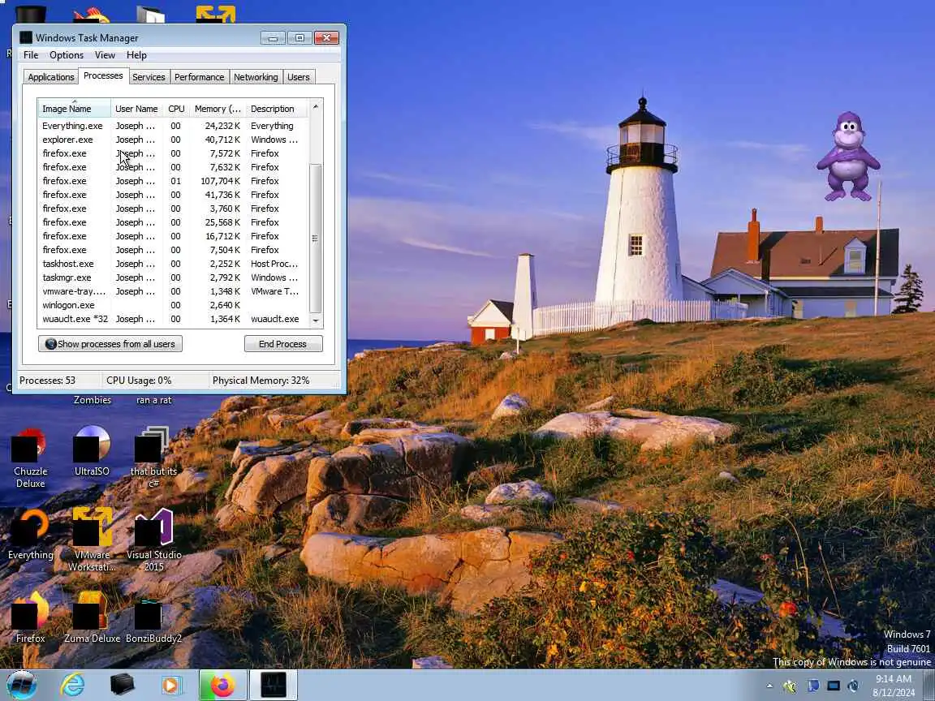
Task: Open Windows Media Player from the taskbar
Action: point(172,685)
